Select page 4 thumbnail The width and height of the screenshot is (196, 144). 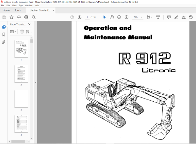pyautogui.click(x=21, y=124)
